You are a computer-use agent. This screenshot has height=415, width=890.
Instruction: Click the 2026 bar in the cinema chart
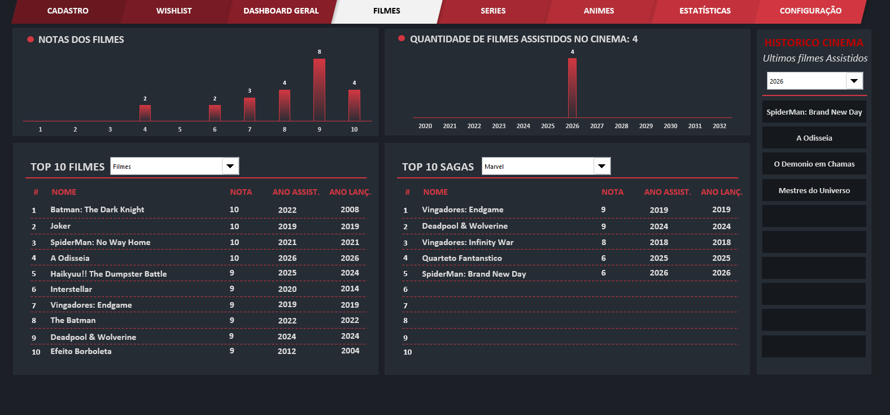pos(572,88)
